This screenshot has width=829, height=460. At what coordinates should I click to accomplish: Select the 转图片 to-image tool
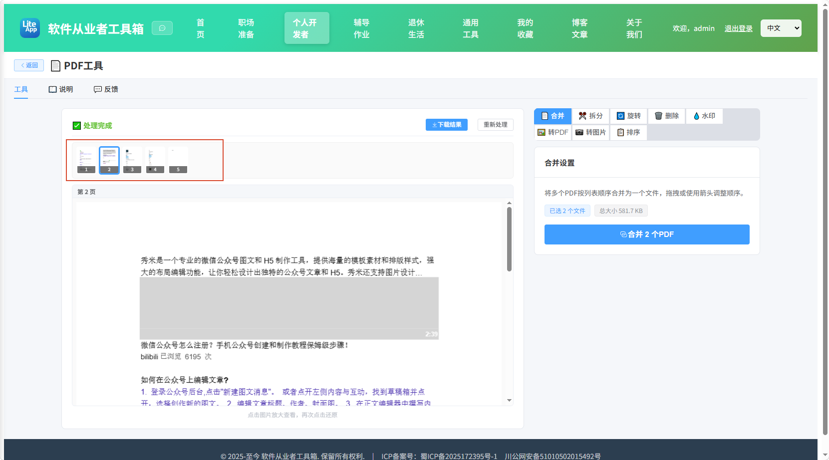tap(590, 132)
